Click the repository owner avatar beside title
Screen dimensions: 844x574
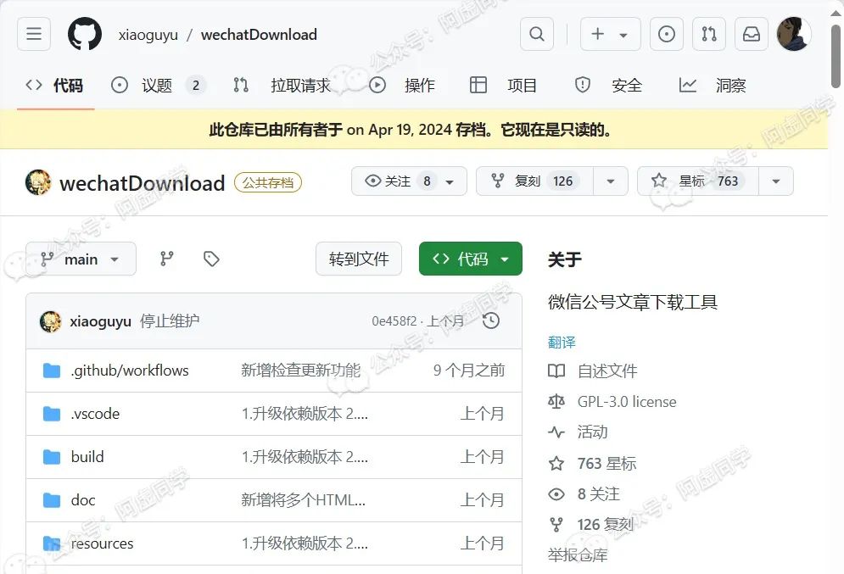[x=38, y=181]
